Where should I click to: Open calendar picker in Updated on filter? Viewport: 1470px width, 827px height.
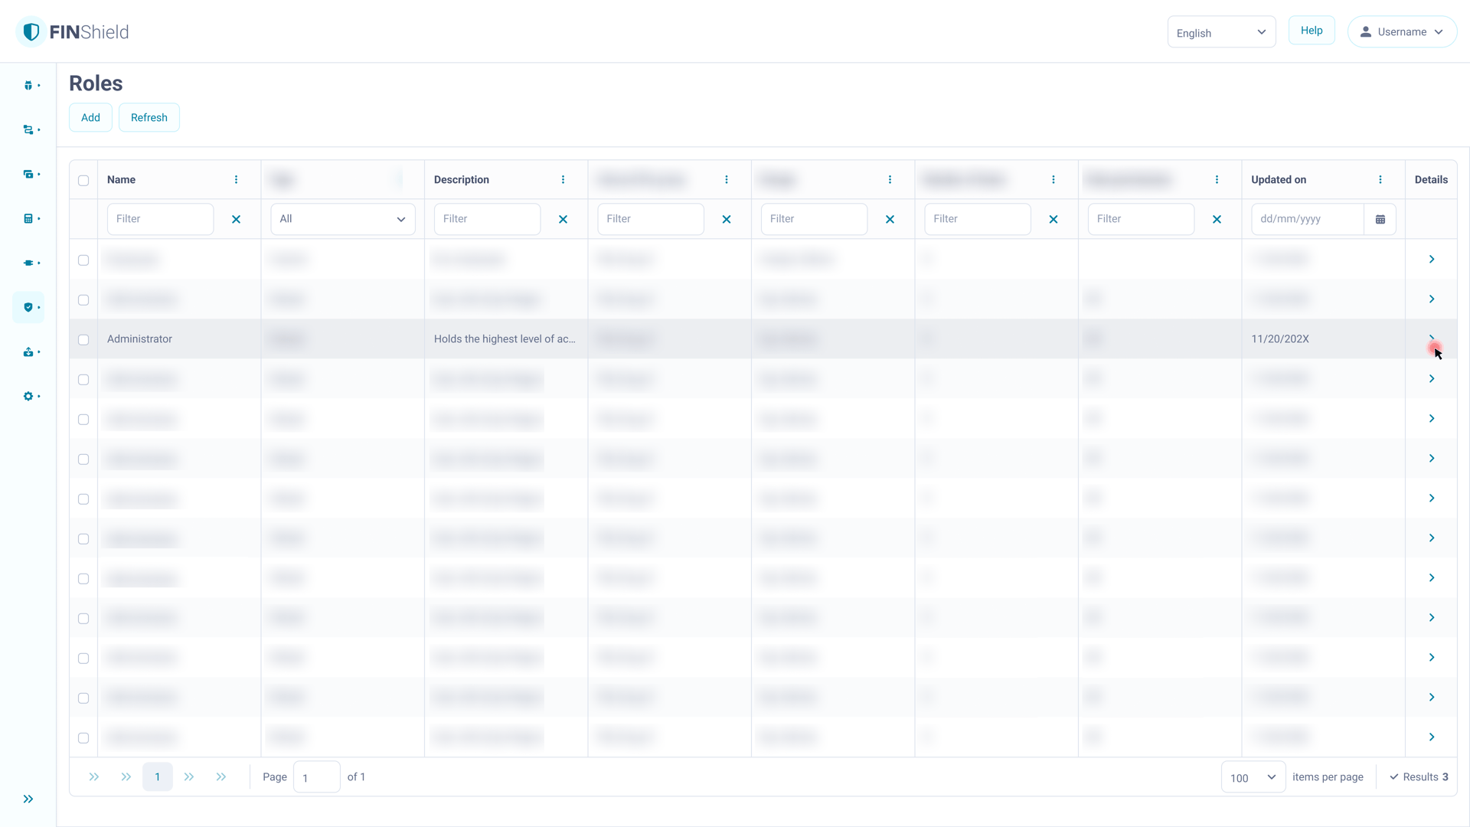(1380, 220)
